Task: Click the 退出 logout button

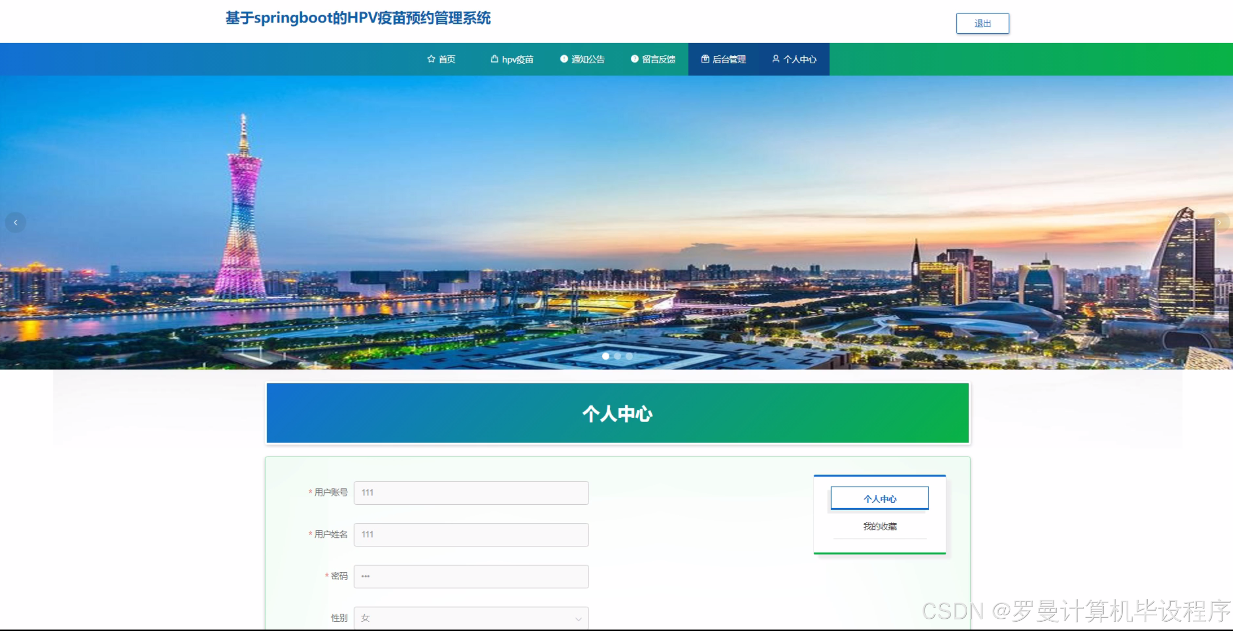Action: (982, 23)
